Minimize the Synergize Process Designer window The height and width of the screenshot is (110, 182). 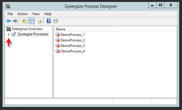click(152, 5)
